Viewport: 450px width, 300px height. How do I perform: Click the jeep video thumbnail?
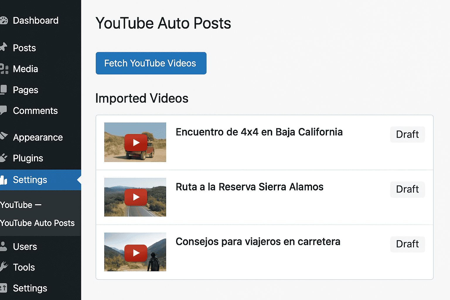click(135, 142)
